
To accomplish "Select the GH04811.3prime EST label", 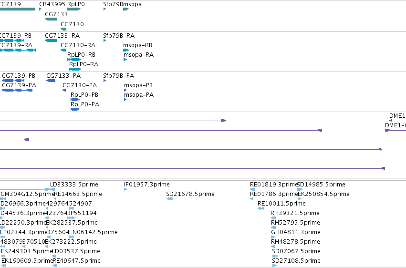I will [x=296, y=232].
